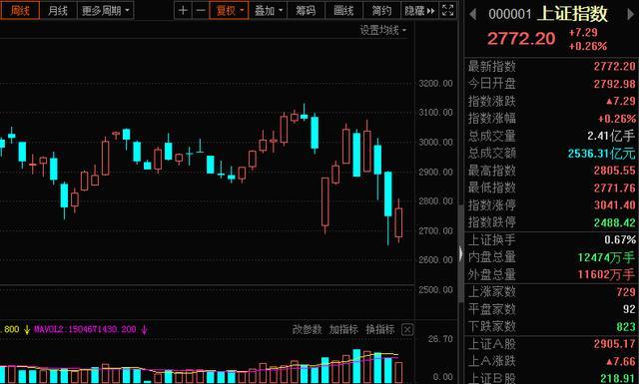
Task: Select the 画线 draw line tool
Action: click(343, 11)
